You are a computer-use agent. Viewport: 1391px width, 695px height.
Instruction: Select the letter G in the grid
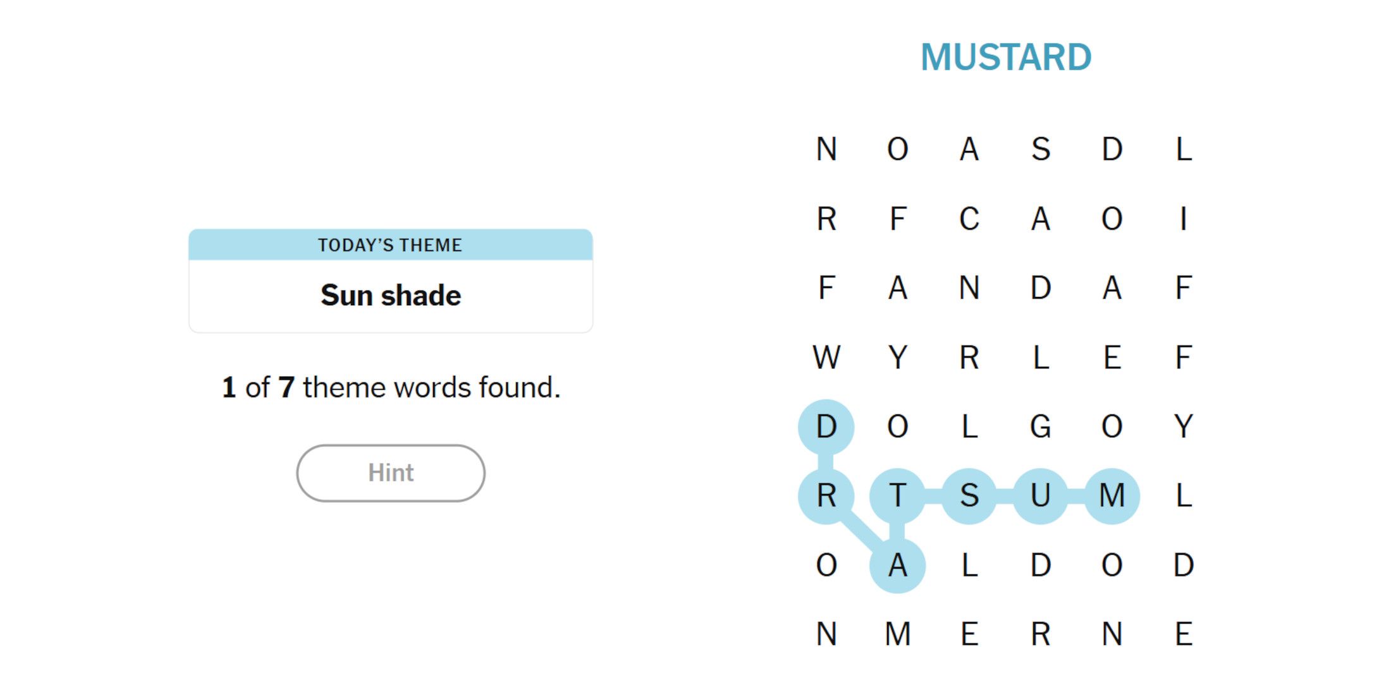pyautogui.click(x=1041, y=427)
